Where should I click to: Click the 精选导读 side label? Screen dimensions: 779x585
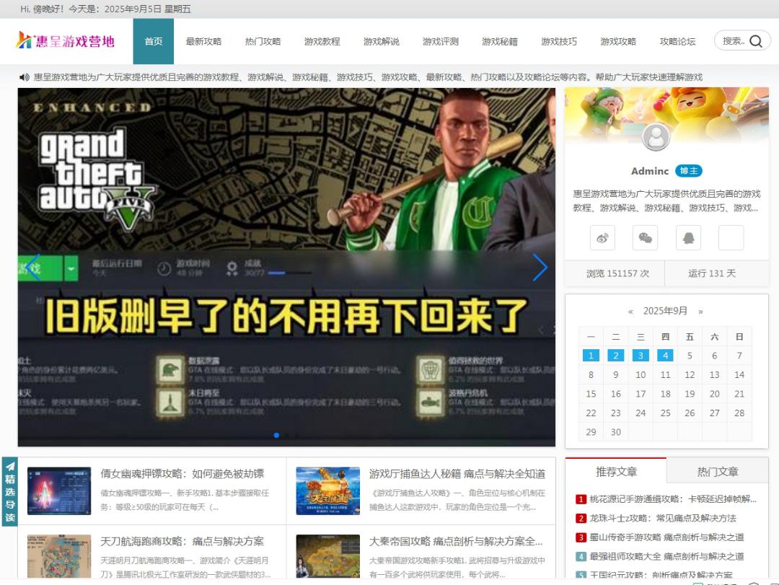pyautogui.click(x=10, y=491)
